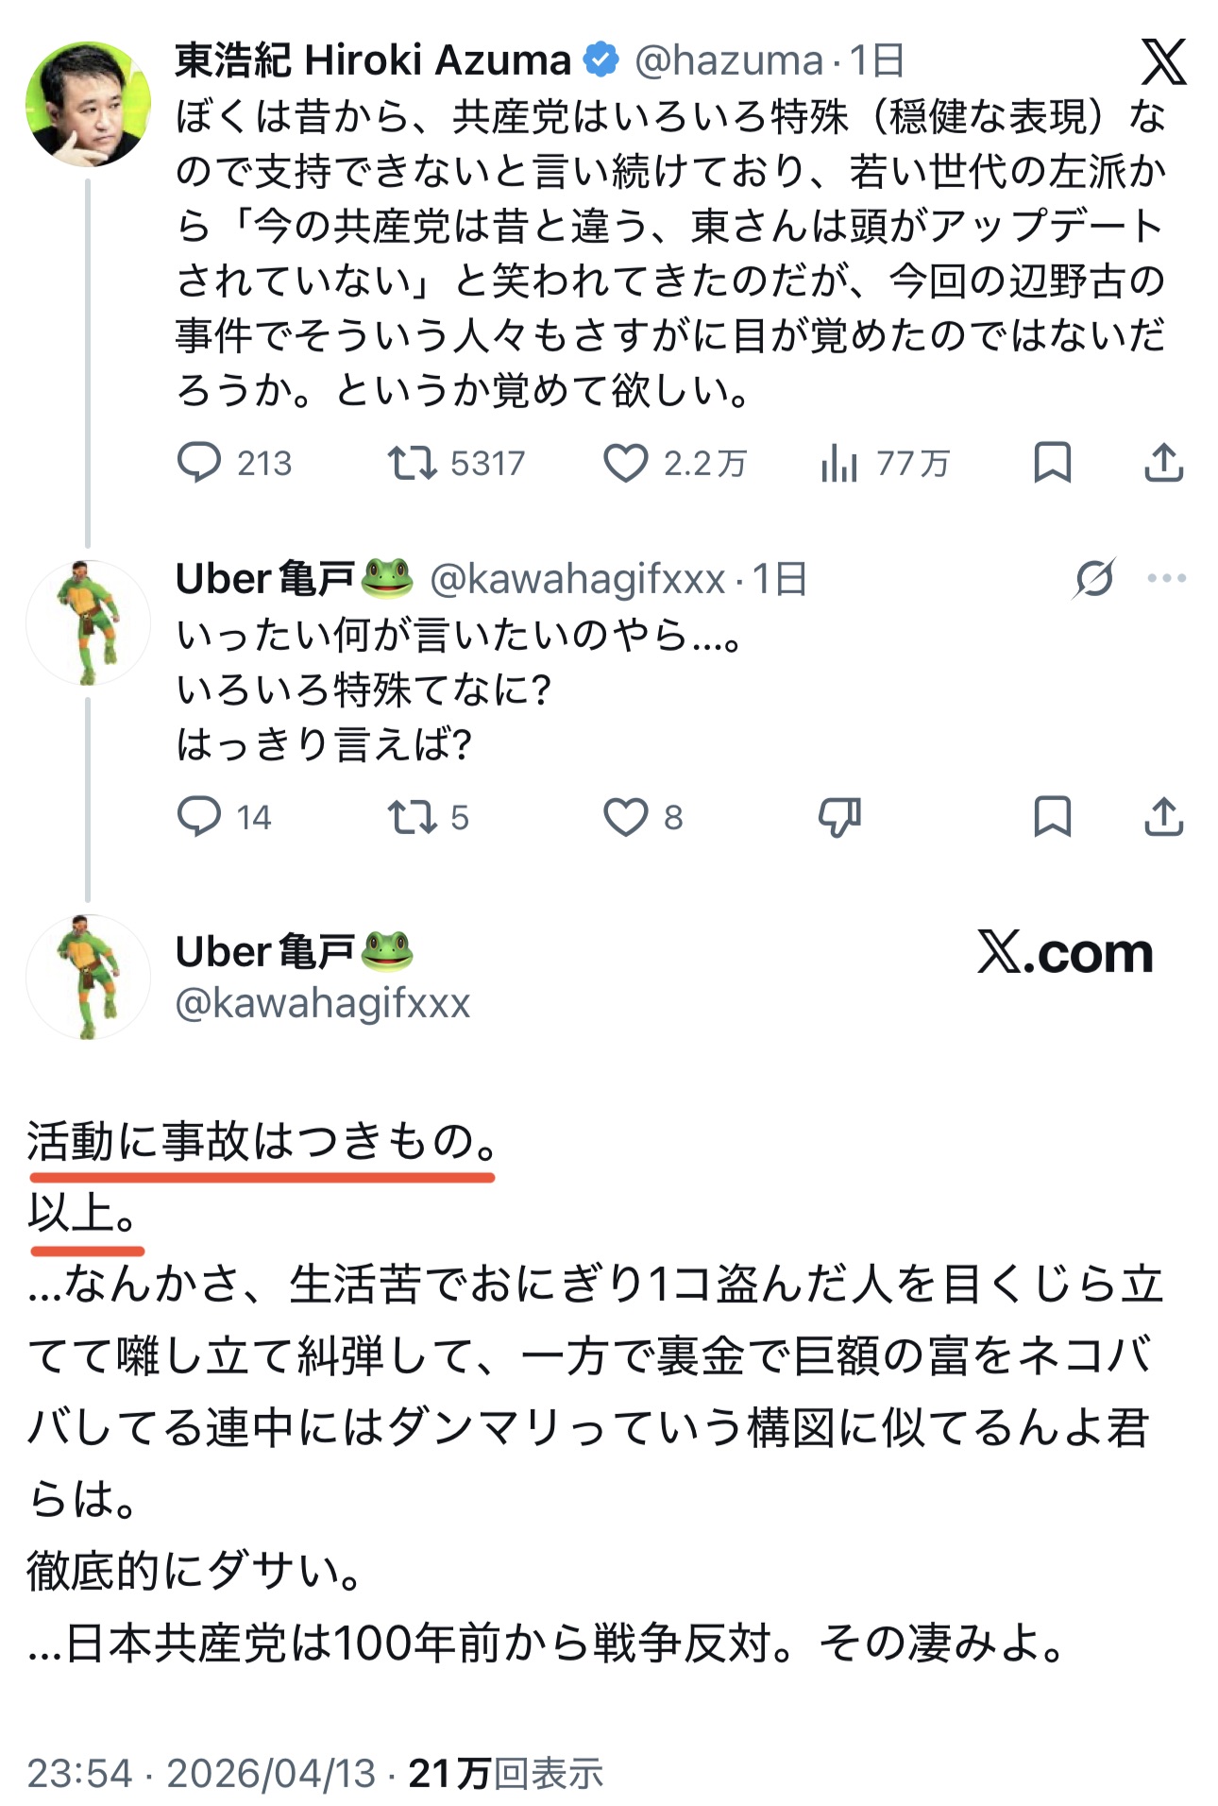The image size is (1218, 1806).
Task: Like Uber亀戸's reply with 8 likes
Action: (x=625, y=817)
